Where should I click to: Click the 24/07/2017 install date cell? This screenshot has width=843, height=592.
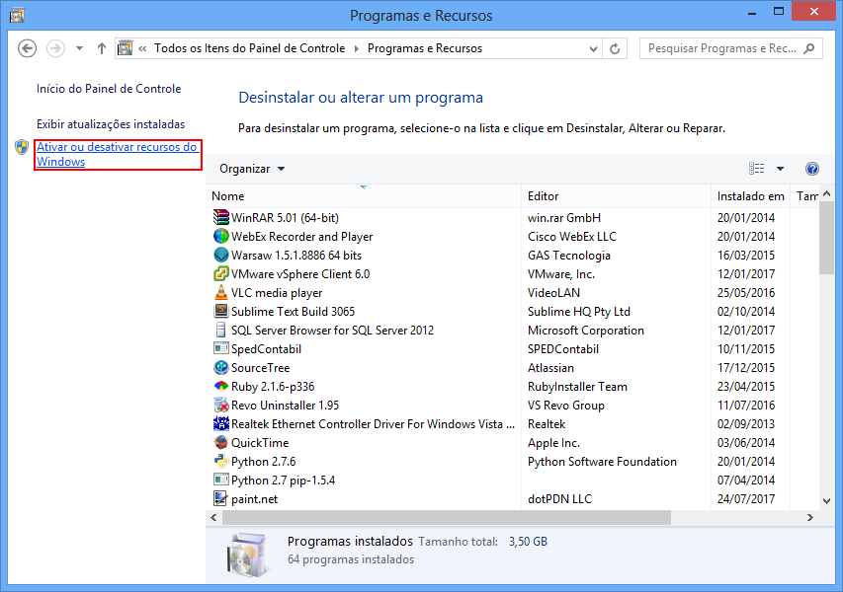coord(746,499)
